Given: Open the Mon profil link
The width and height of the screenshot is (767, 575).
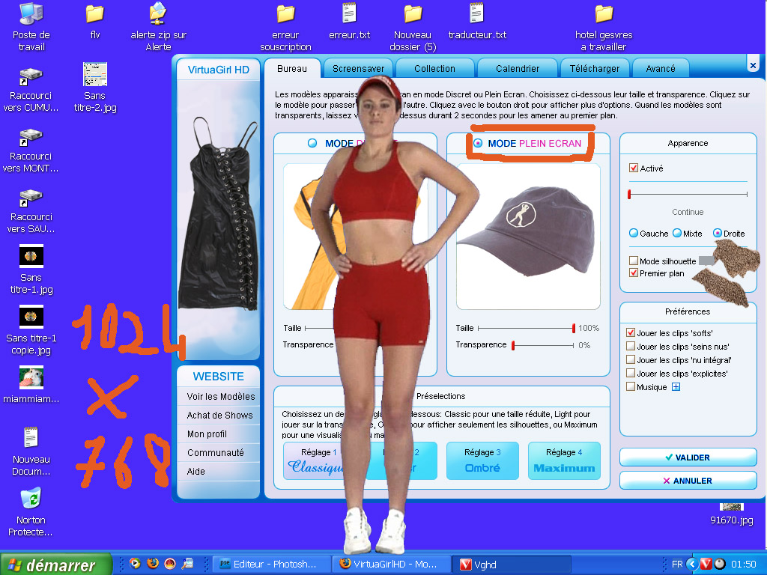Looking at the screenshot, I should point(207,434).
